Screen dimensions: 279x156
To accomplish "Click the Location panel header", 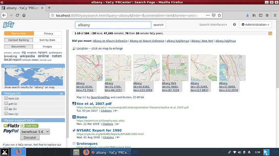I will [x=33, y=66].
